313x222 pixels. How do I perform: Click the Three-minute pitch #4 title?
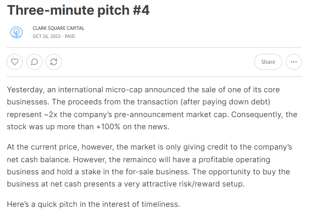tap(78, 10)
